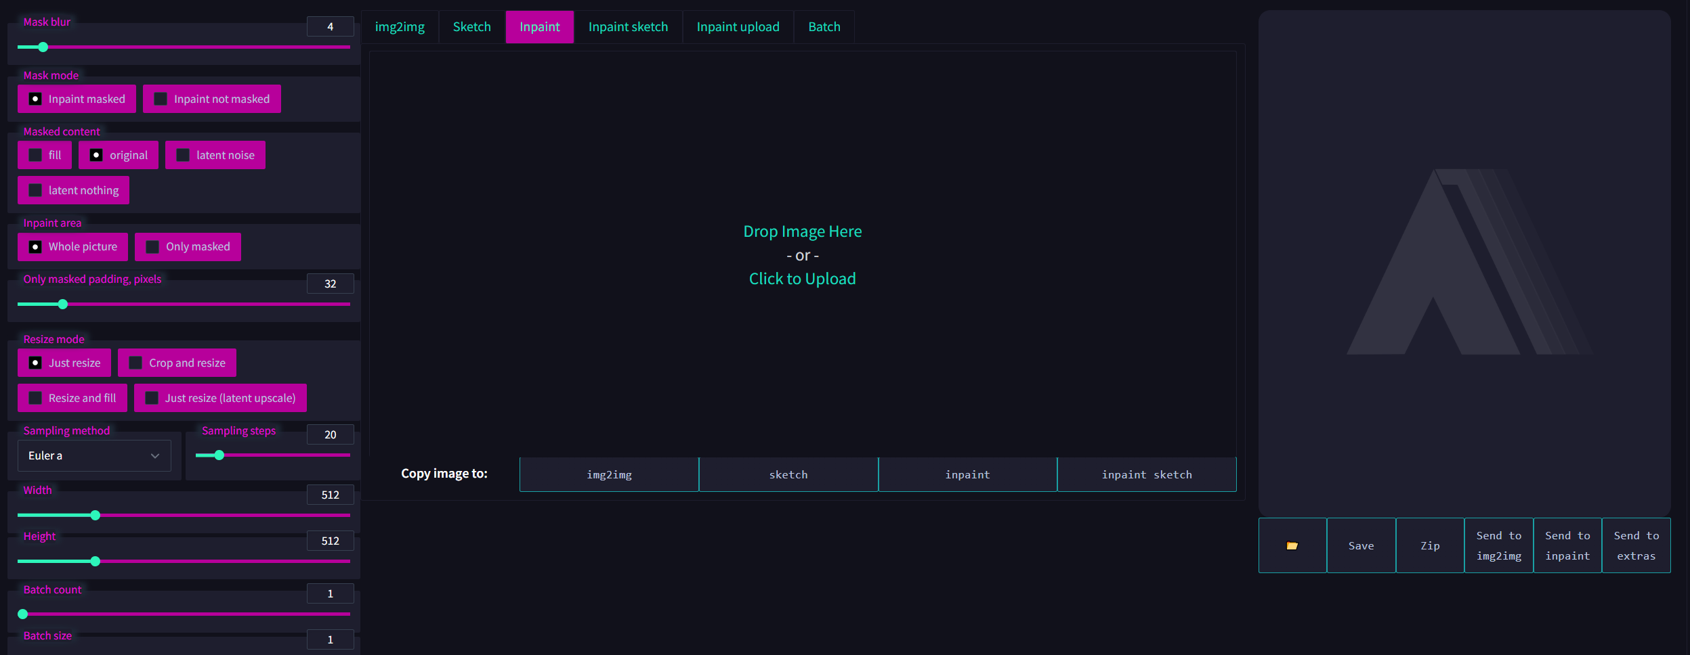
Task: Choose latent noise masked content
Action: pyautogui.click(x=215, y=155)
